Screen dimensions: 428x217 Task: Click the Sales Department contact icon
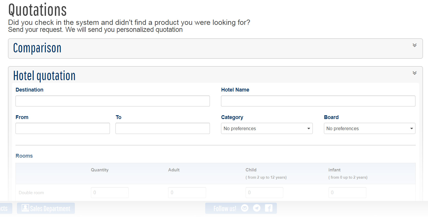(x=25, y=208)
